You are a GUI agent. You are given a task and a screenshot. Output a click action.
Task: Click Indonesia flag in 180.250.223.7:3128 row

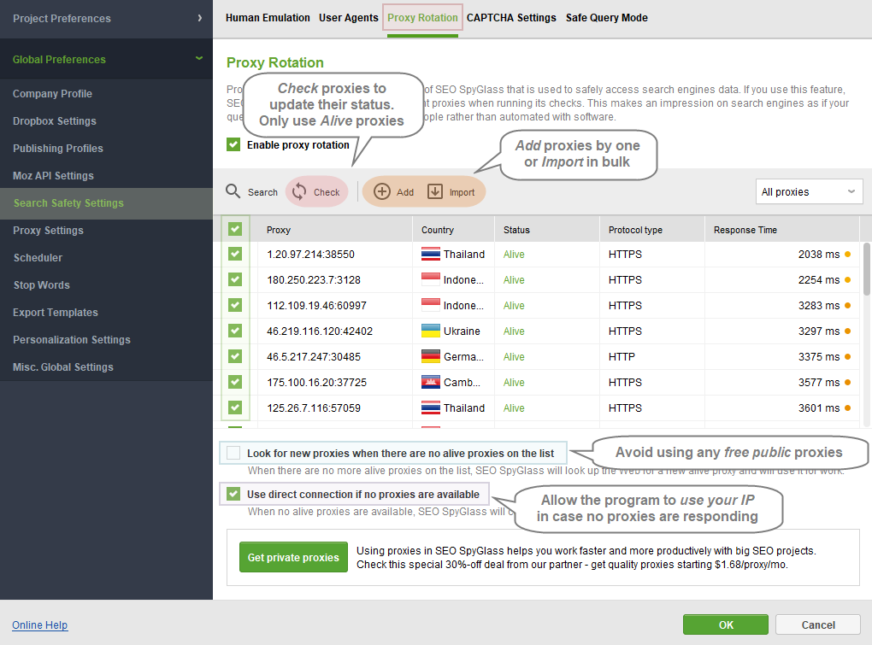click(430, 279)
